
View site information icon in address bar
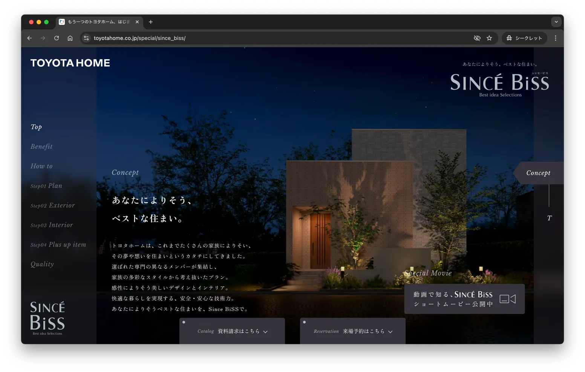coord(86,38)
